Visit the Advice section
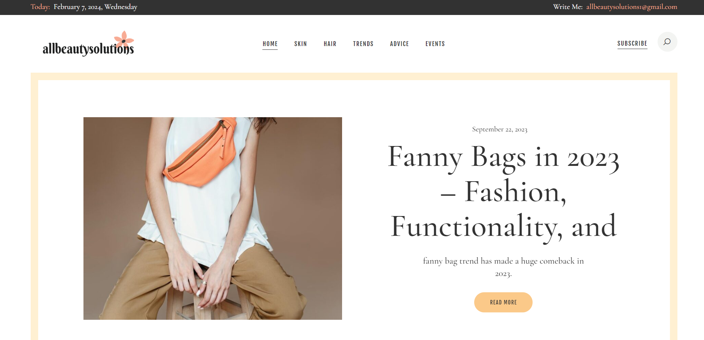This screenshot has width=704, height=340. coord(399,44)
